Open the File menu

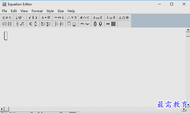click(x=5, y=11)
